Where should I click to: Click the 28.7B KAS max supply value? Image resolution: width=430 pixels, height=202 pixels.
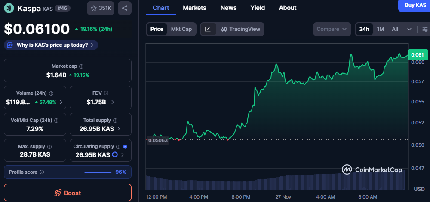tap(35, 154)
